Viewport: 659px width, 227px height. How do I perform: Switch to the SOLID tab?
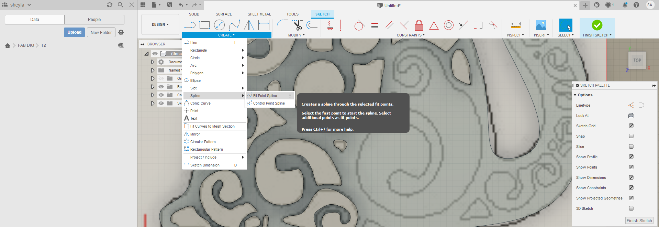(x=194, y=14)
